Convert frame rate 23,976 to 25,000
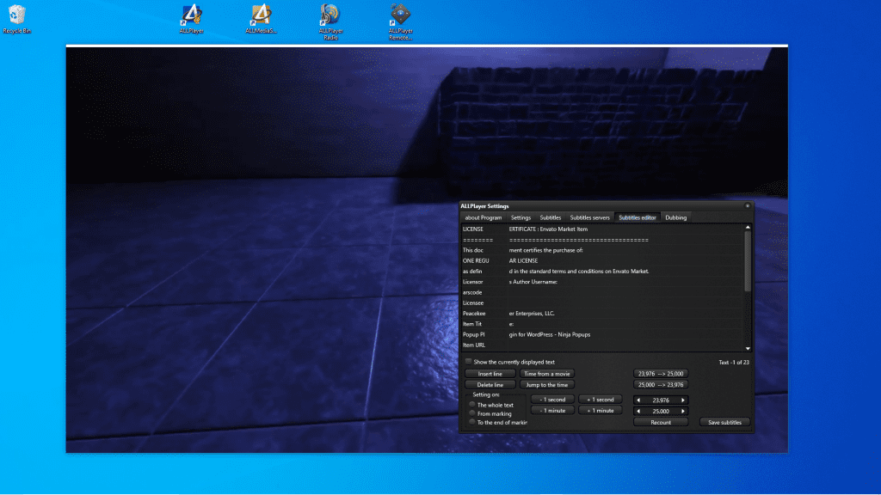Viewport: 881px width, 495px height. click(661, 374)
